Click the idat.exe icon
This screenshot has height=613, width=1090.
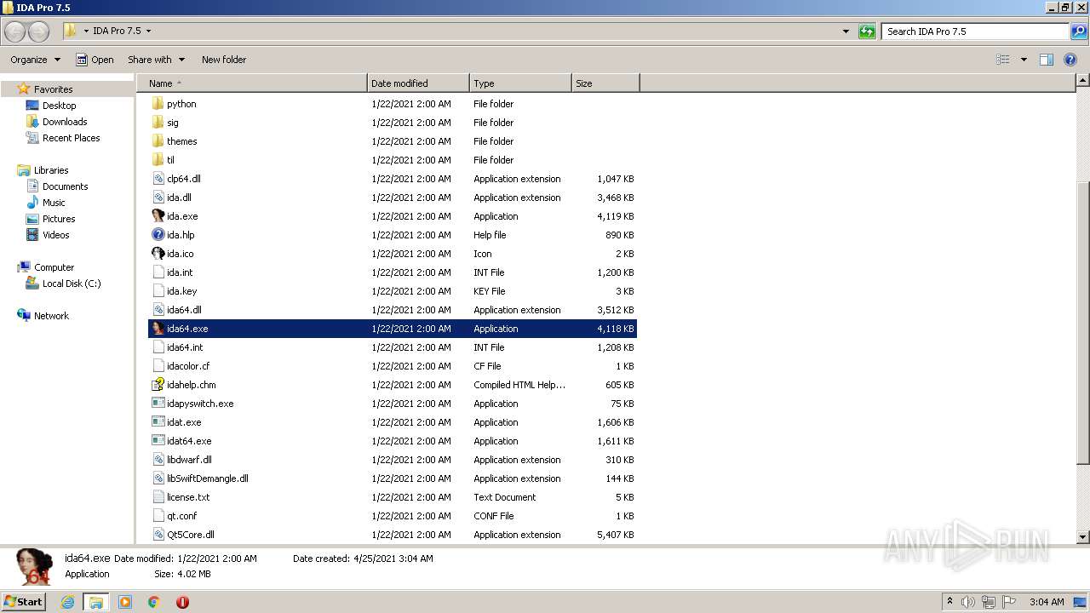[158, 422]
